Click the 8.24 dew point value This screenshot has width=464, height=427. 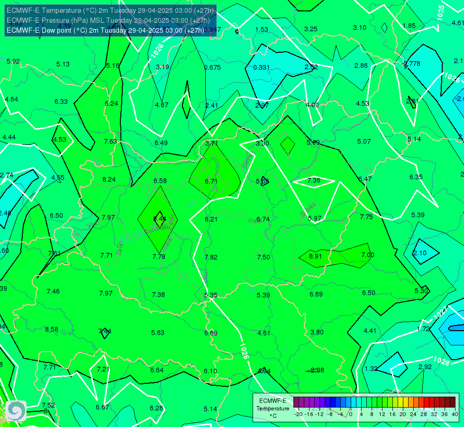pos(109,179)
